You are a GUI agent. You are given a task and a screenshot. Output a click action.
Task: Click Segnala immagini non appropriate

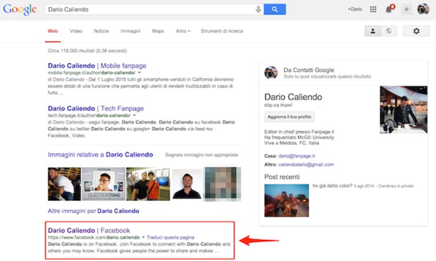(202, 155)
